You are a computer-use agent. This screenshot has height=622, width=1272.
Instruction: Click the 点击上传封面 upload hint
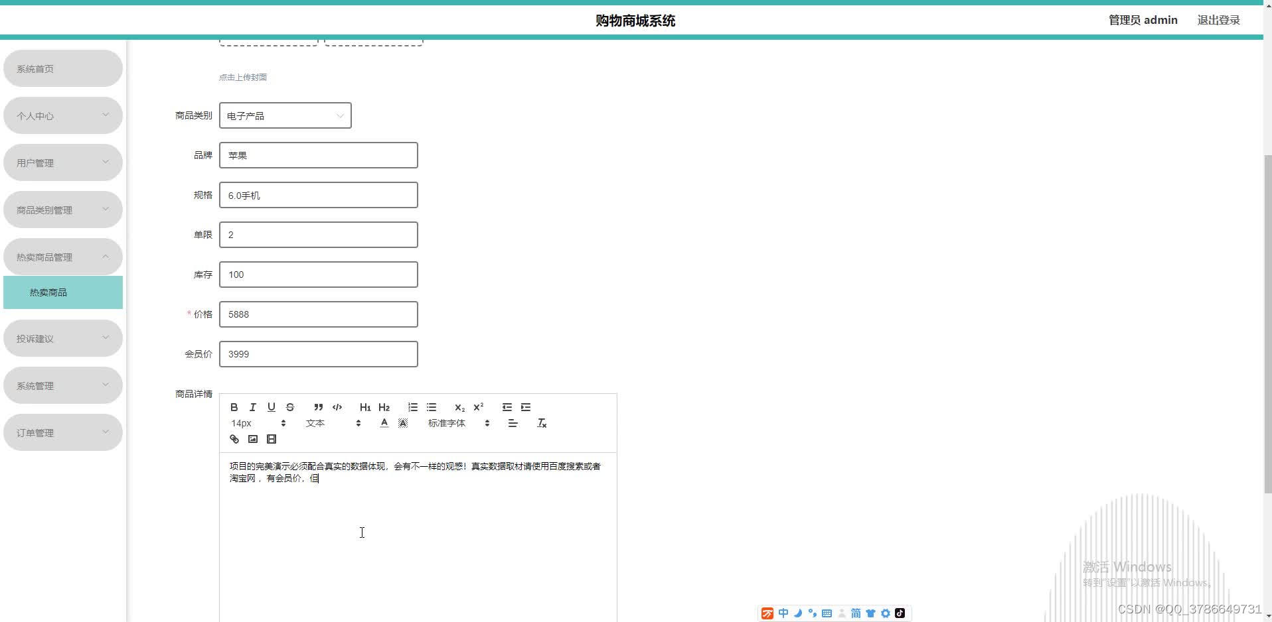click(x=243, y=77)
